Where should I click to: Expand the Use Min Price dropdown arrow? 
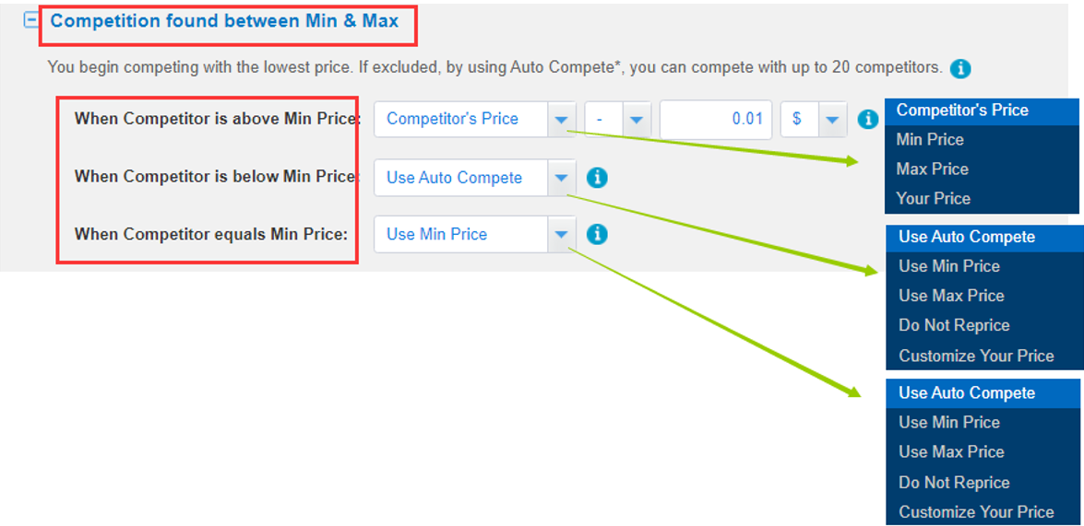click(561, 234)
